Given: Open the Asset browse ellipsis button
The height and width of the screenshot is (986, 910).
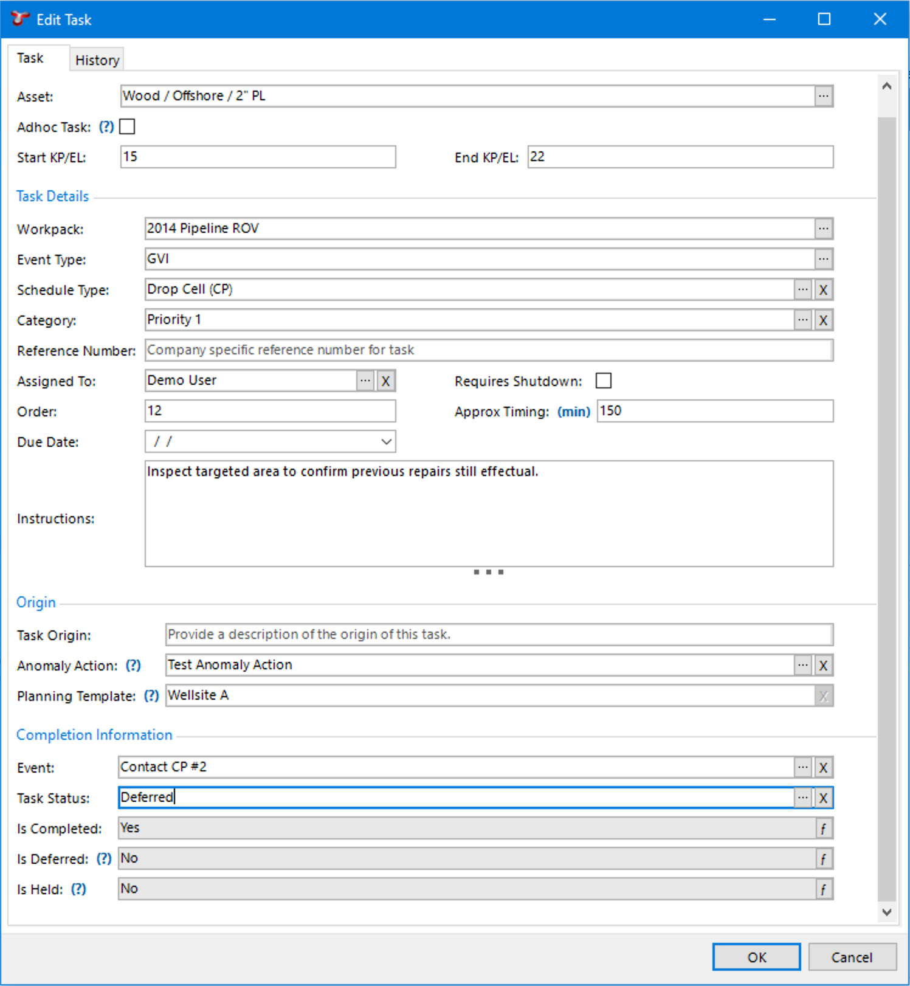Looking at the screenshot, I should point(823,96).
